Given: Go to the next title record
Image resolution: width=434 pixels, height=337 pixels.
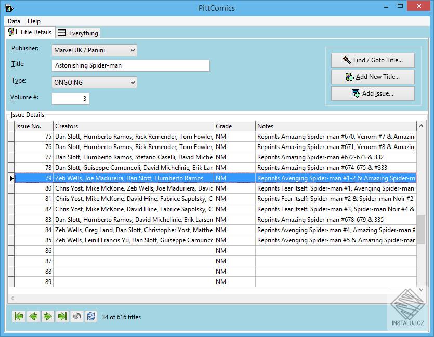Looking at the screenshot, I should coord(48,316).
